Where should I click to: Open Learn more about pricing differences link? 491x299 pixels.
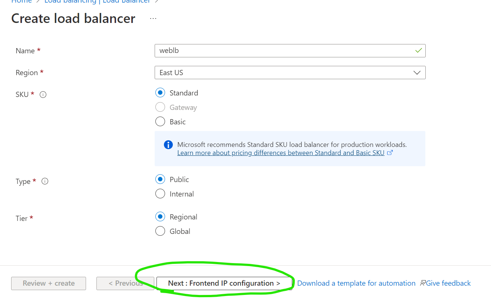(x=281, y=153)
